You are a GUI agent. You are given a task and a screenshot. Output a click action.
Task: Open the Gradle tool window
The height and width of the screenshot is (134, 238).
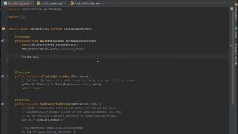click(236, 32)
